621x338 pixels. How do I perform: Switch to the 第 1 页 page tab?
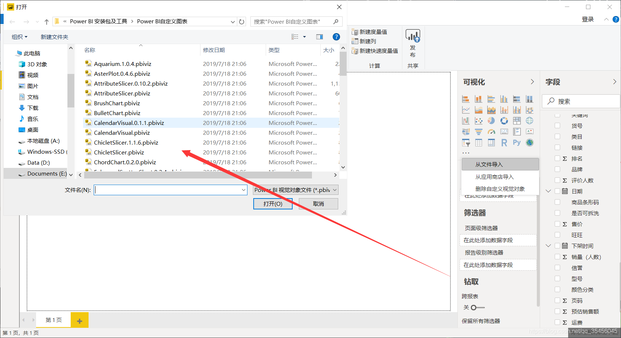[x=54, y=320]
